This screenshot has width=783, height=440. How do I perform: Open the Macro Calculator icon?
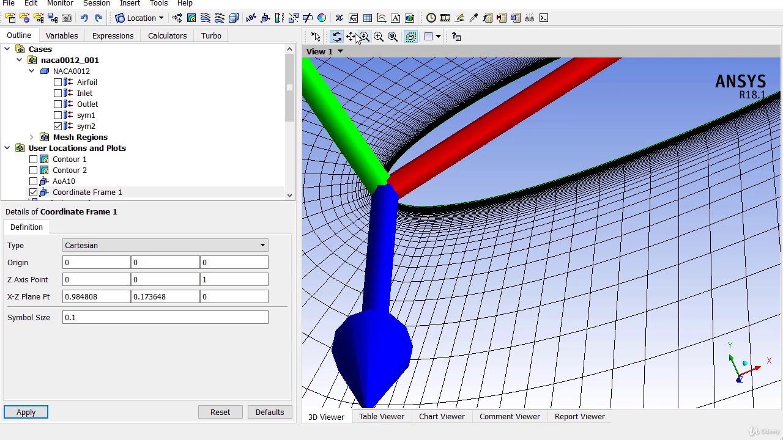(x=502, y=18)
